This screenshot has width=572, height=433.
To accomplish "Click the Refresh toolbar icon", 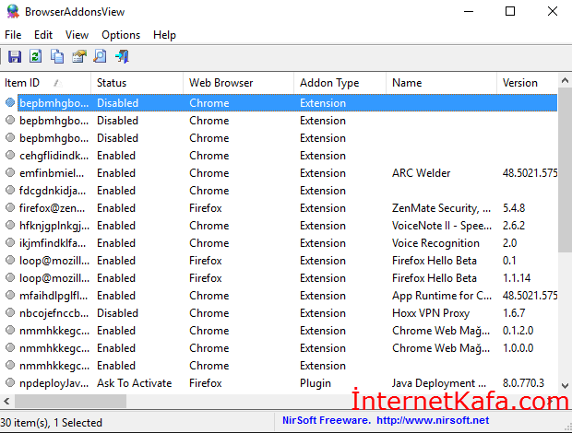I will click(x=35, y=56).
